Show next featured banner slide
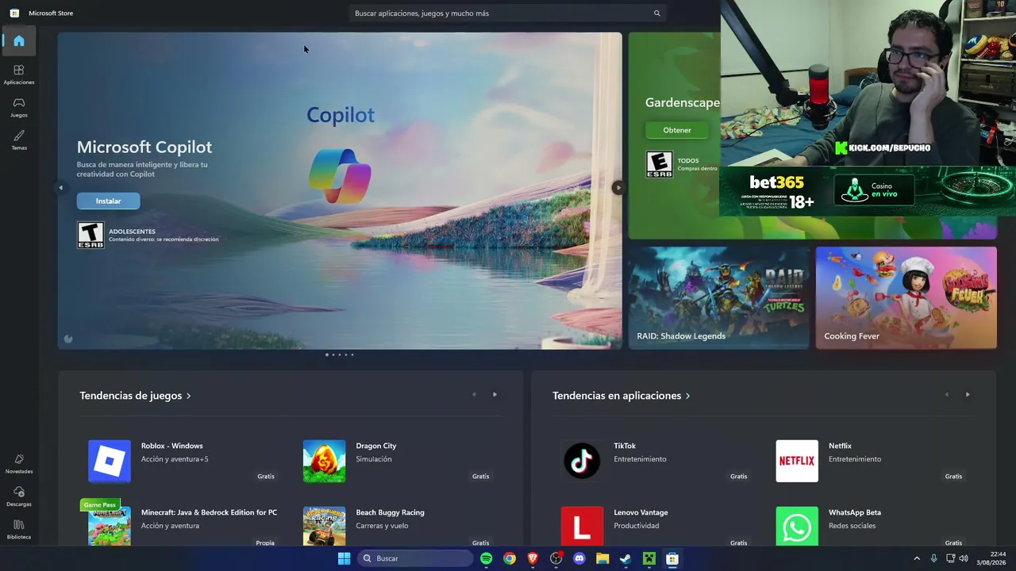Viewport: 1016px width, 571px height. [618, 188]
